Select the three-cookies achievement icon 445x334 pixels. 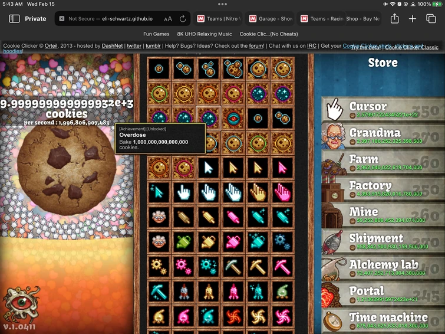coord(208,69)
